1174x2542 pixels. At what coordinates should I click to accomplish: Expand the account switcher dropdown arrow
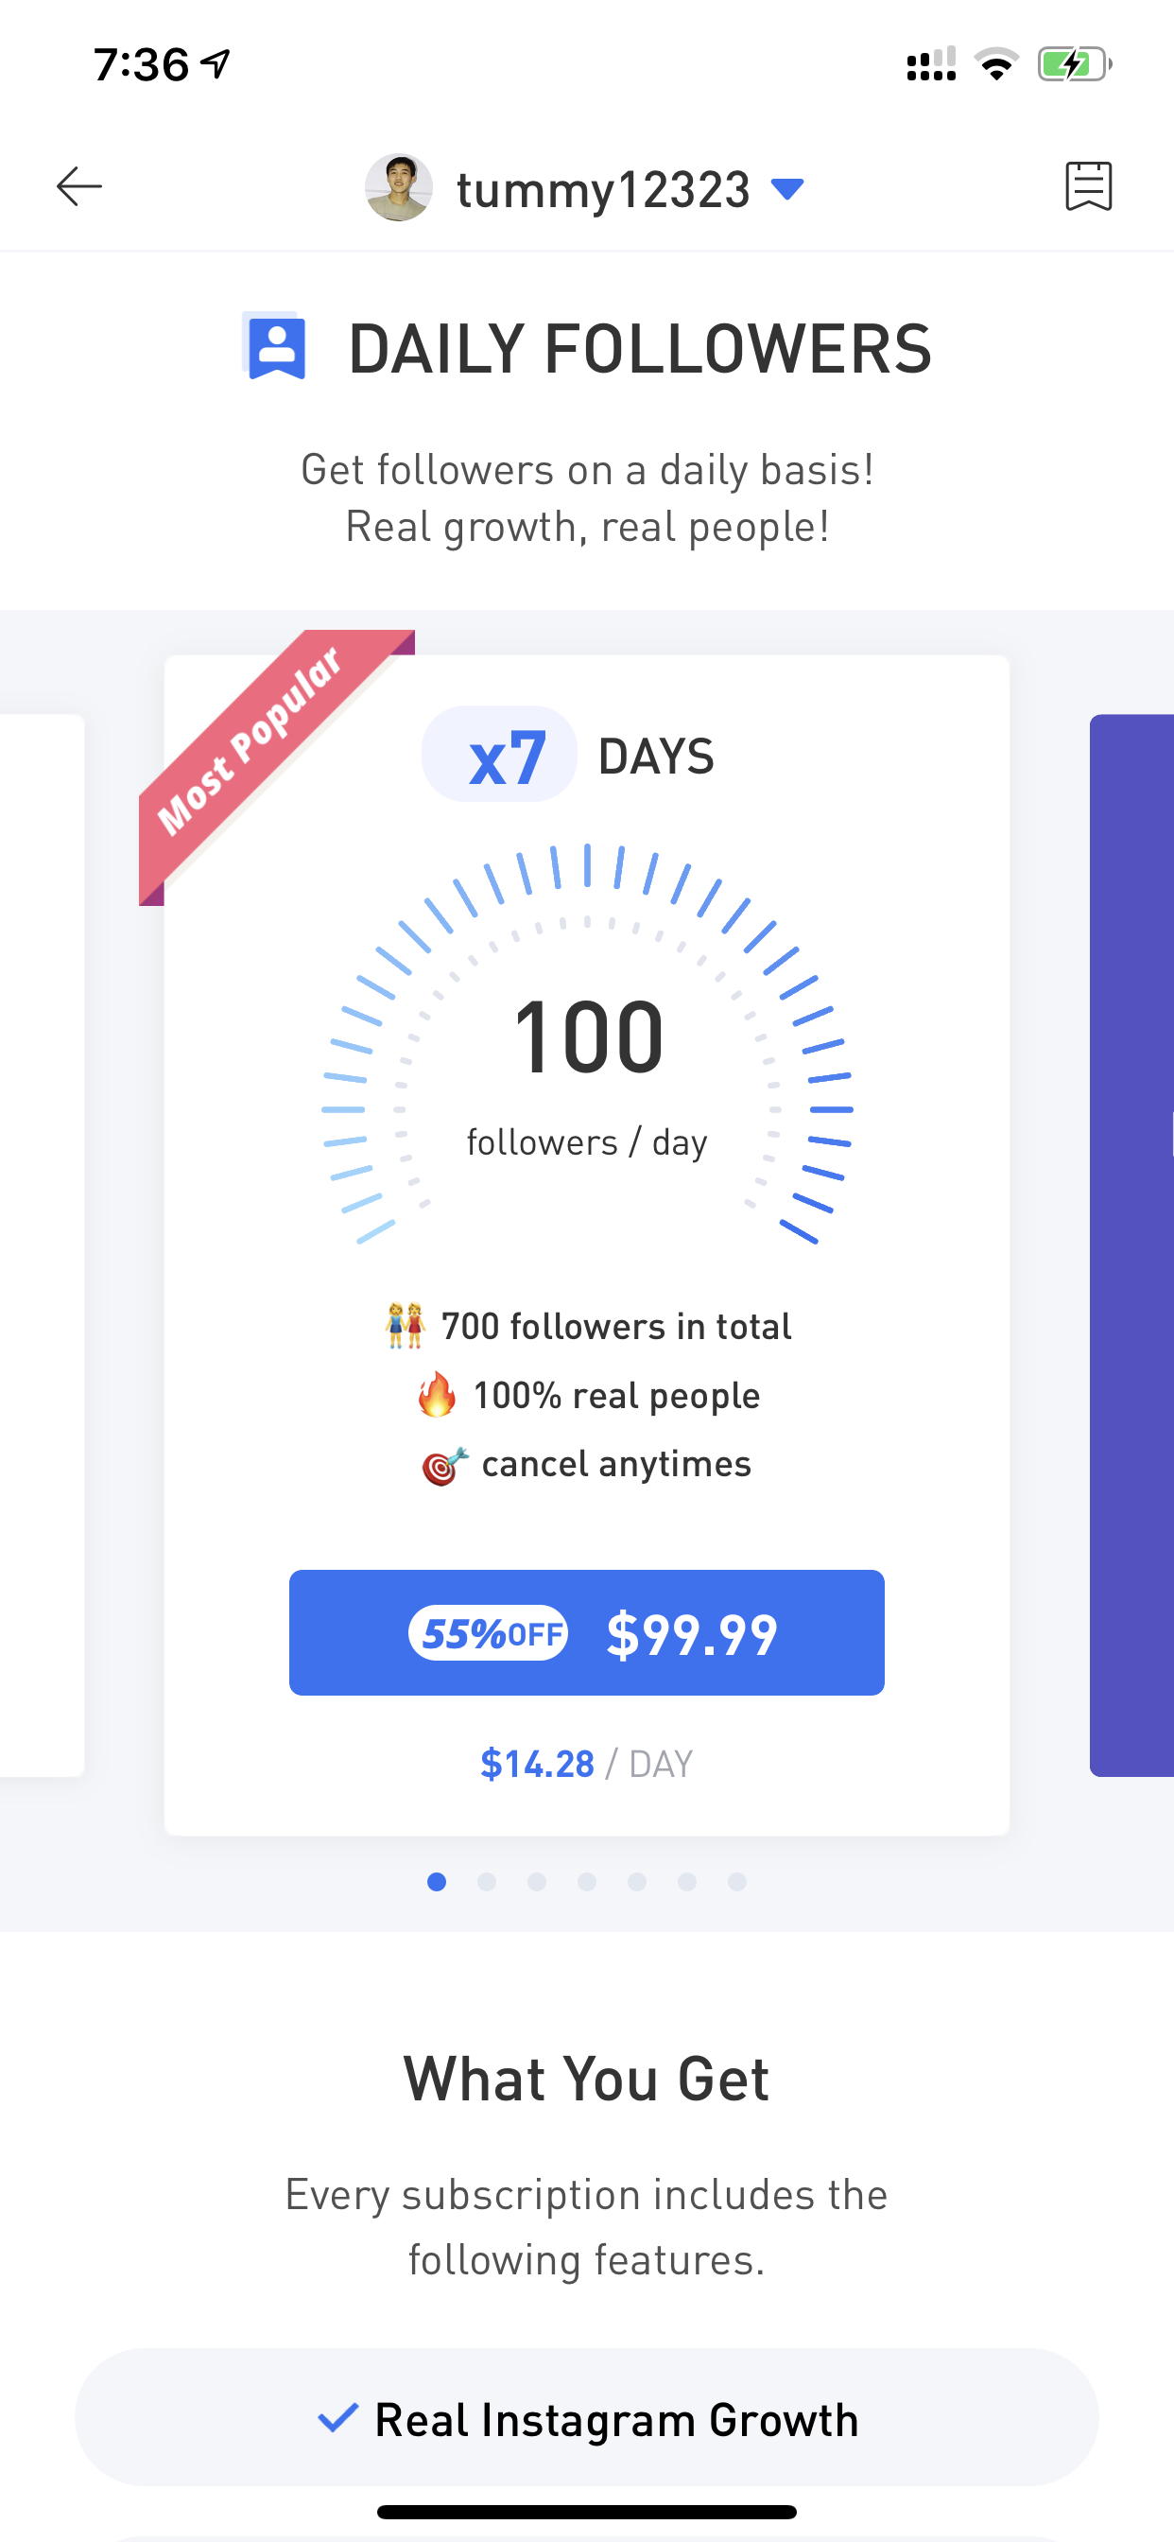pyautogui.click(x=787, y=188)
